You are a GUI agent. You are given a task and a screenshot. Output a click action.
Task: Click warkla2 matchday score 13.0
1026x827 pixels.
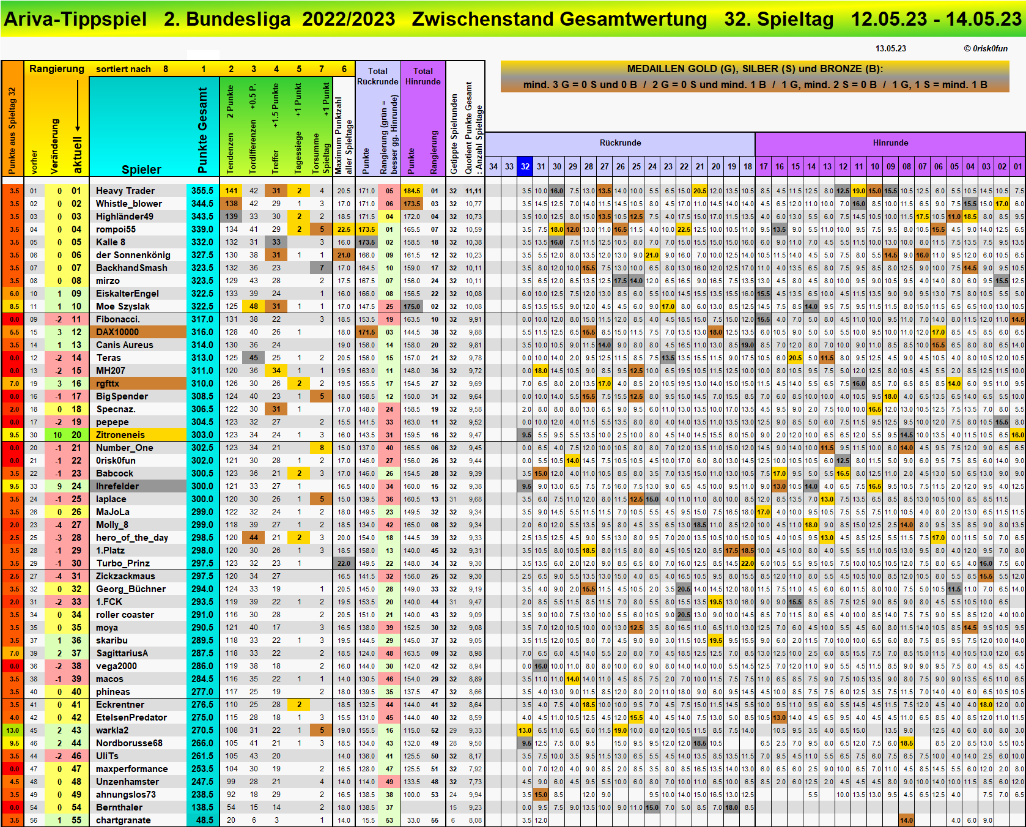click(x=525, y=730)
